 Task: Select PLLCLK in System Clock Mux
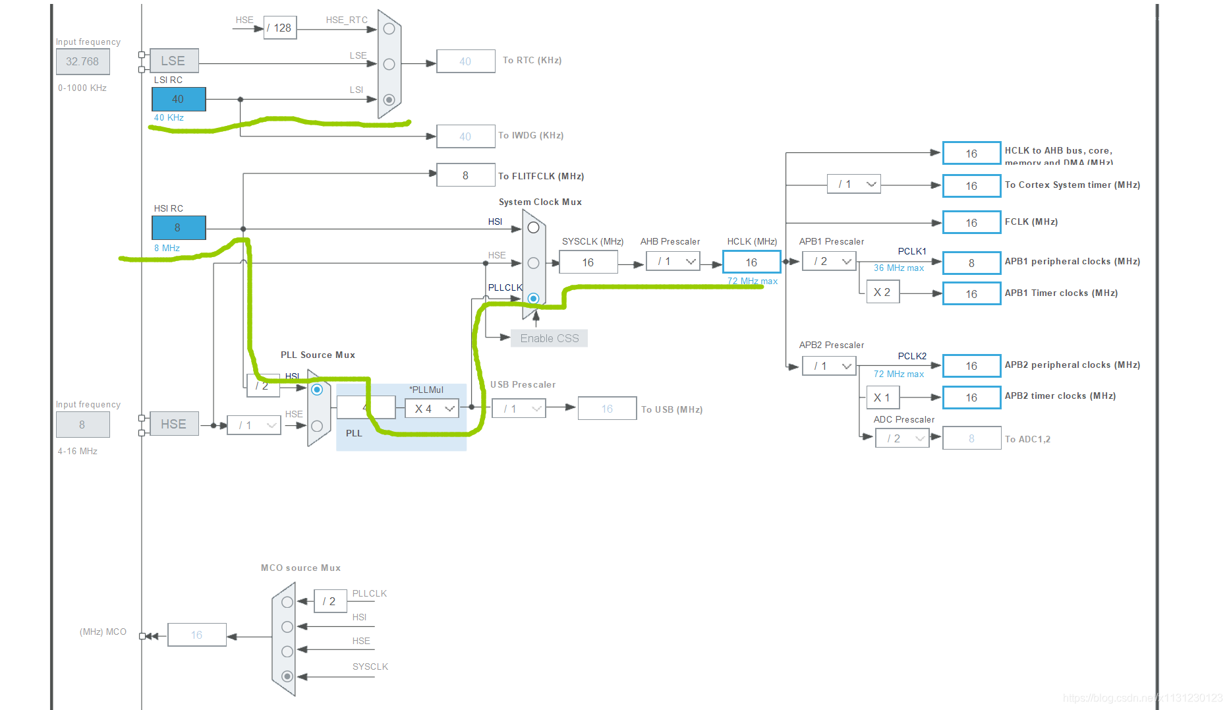533,299
